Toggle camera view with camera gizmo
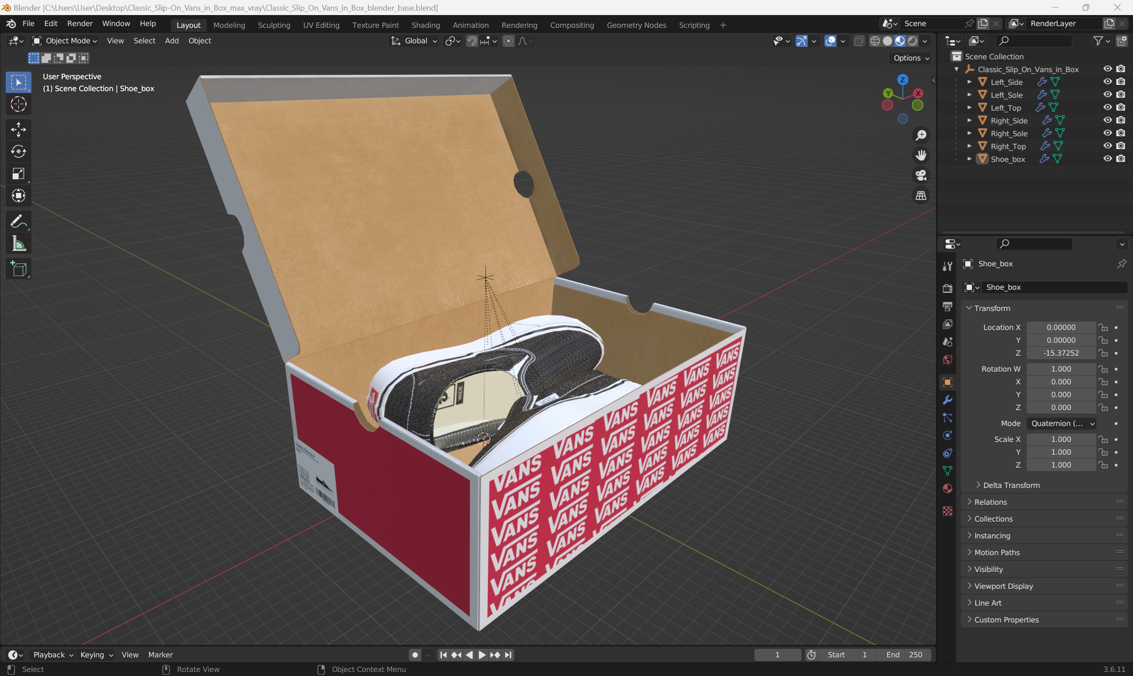This screenshot has width=1133, height=676. point(921,175)
